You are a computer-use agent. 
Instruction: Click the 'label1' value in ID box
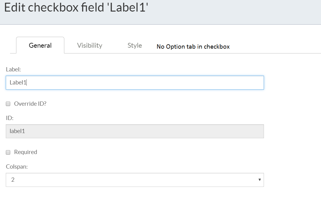tap(17, 131)
